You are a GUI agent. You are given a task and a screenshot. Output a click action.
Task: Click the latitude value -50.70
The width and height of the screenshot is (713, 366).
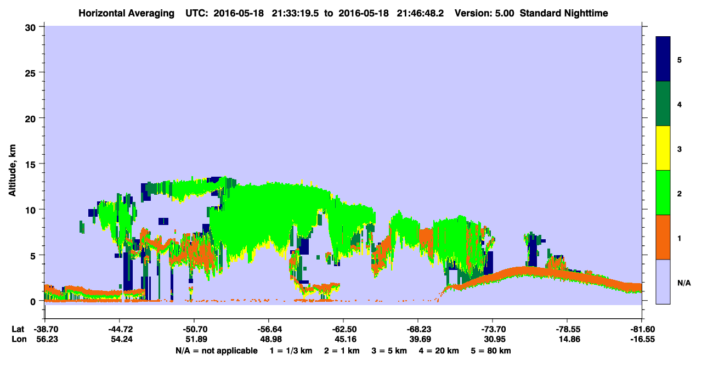click(x=194, y=329)
